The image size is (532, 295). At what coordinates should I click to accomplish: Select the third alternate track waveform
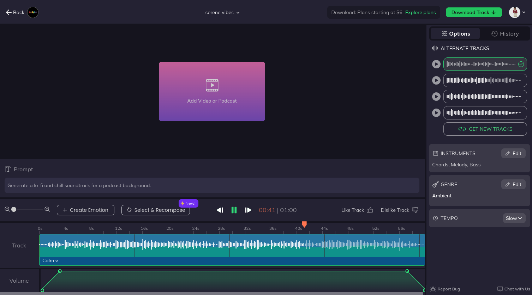(x=485, y=97)
